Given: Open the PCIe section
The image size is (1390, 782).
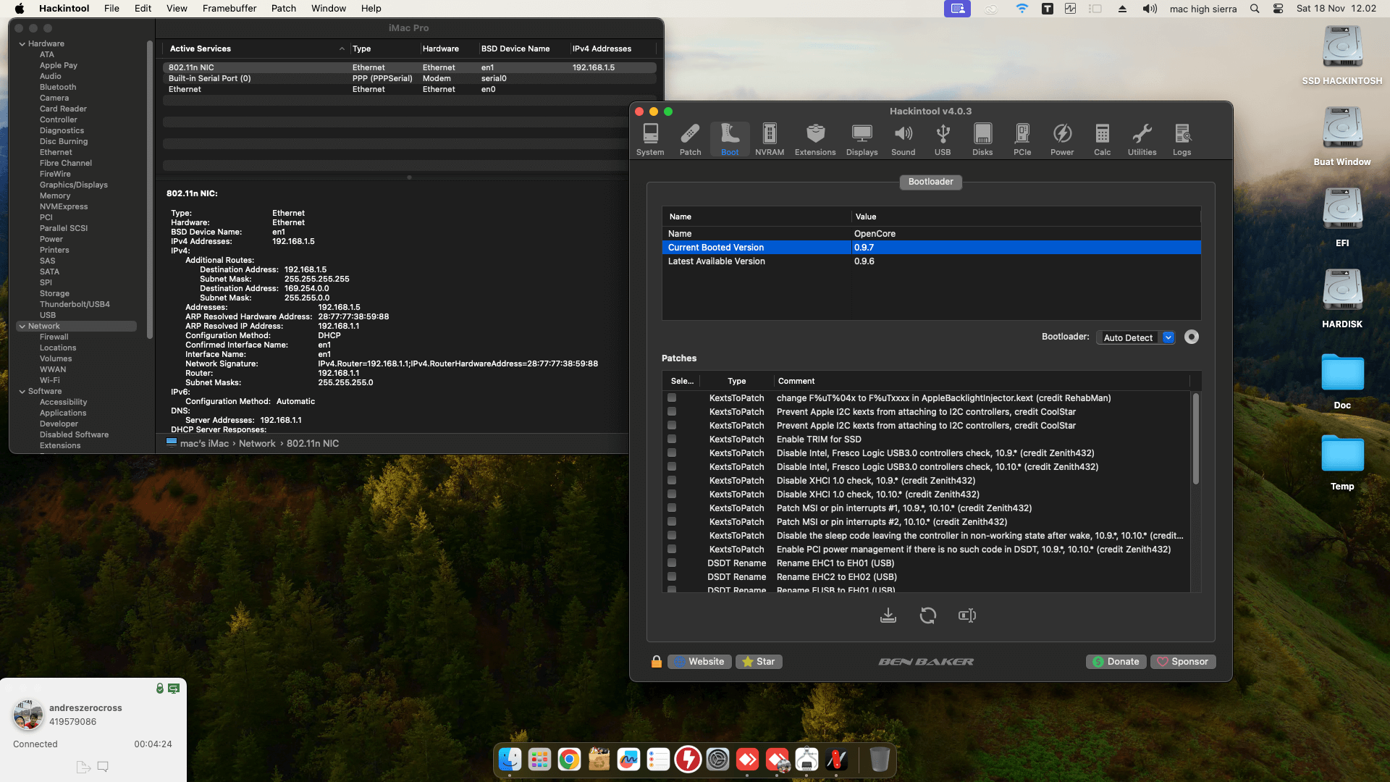Looking at the screenshot, I should 1022,139.
